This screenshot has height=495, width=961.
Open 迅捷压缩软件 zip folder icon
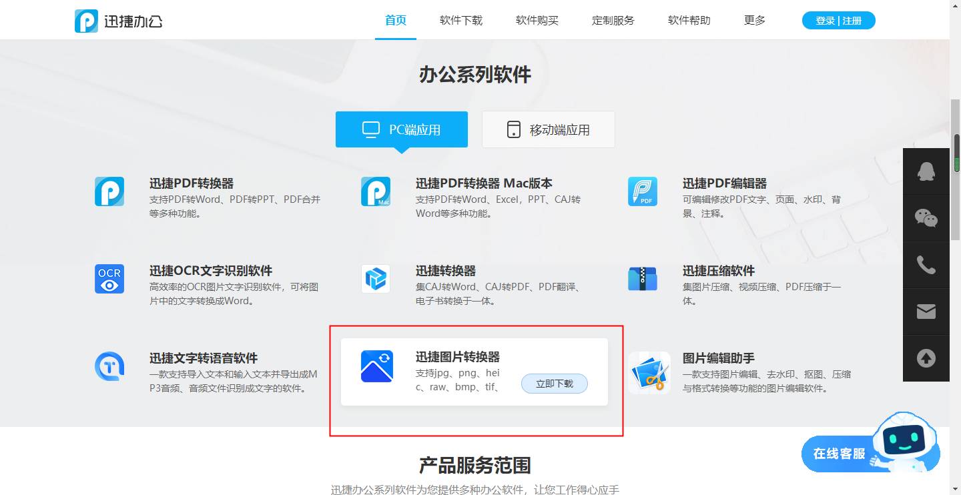tap(643, 279)
